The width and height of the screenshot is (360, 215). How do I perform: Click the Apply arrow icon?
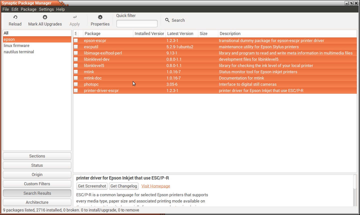[74, 17]
